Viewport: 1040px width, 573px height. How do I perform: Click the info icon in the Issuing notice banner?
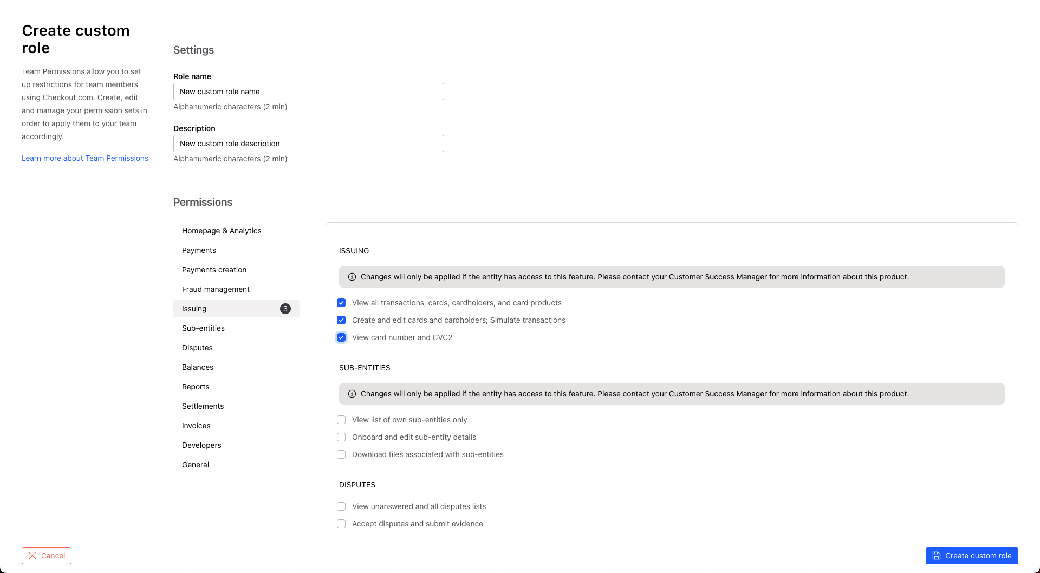coord(352,277)
